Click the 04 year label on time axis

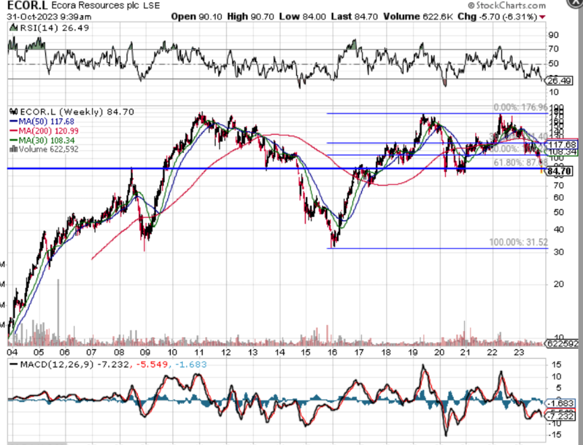click(12, 353)
